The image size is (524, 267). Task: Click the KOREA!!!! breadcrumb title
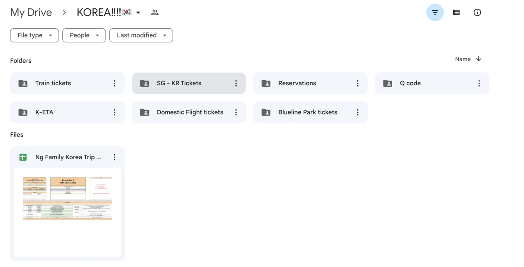[104, 12]
